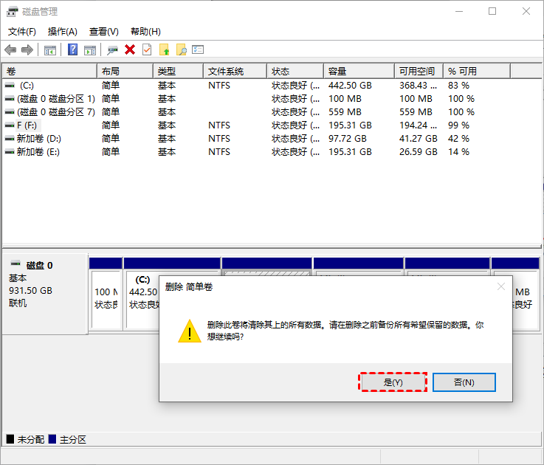Click the 931.50 GB disk size text

coord(30,291)
